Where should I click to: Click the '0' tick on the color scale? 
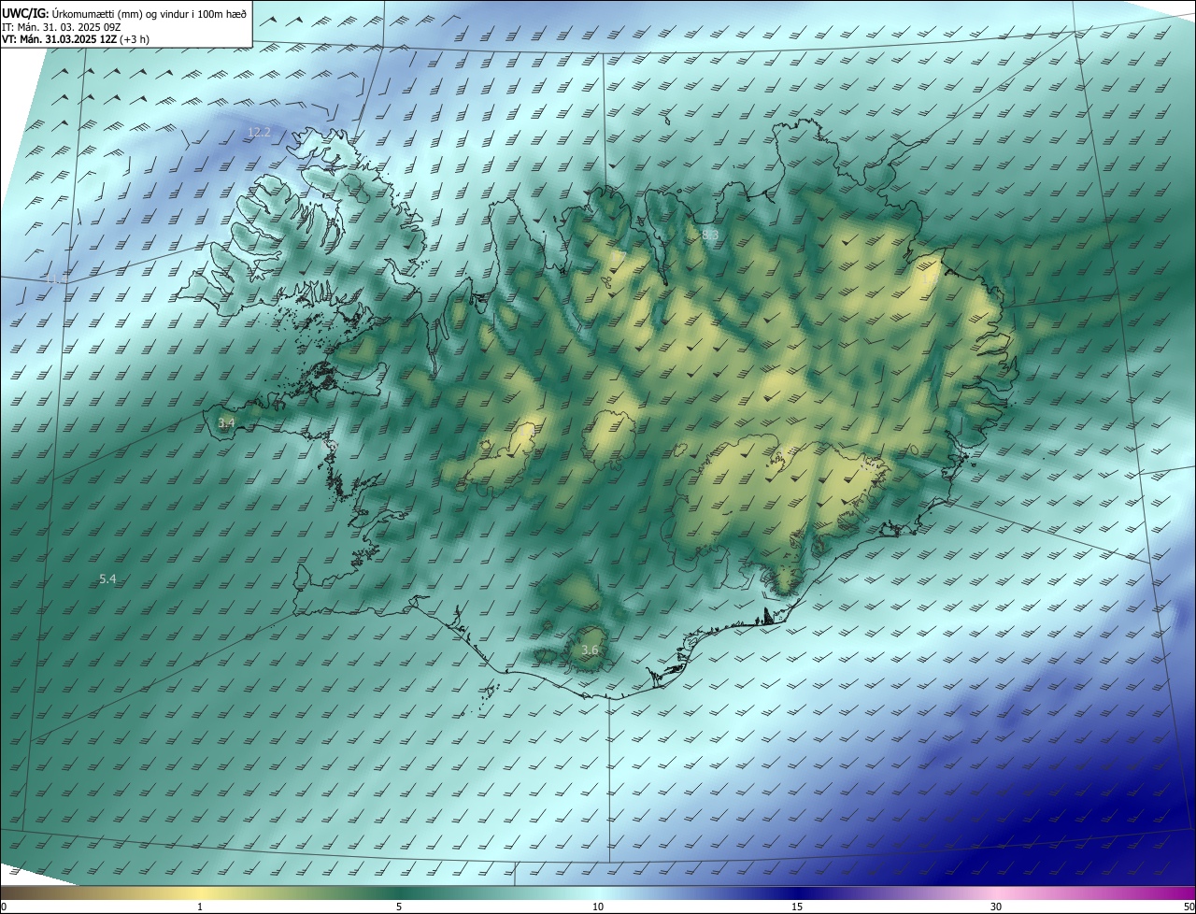tap(4, 907)
